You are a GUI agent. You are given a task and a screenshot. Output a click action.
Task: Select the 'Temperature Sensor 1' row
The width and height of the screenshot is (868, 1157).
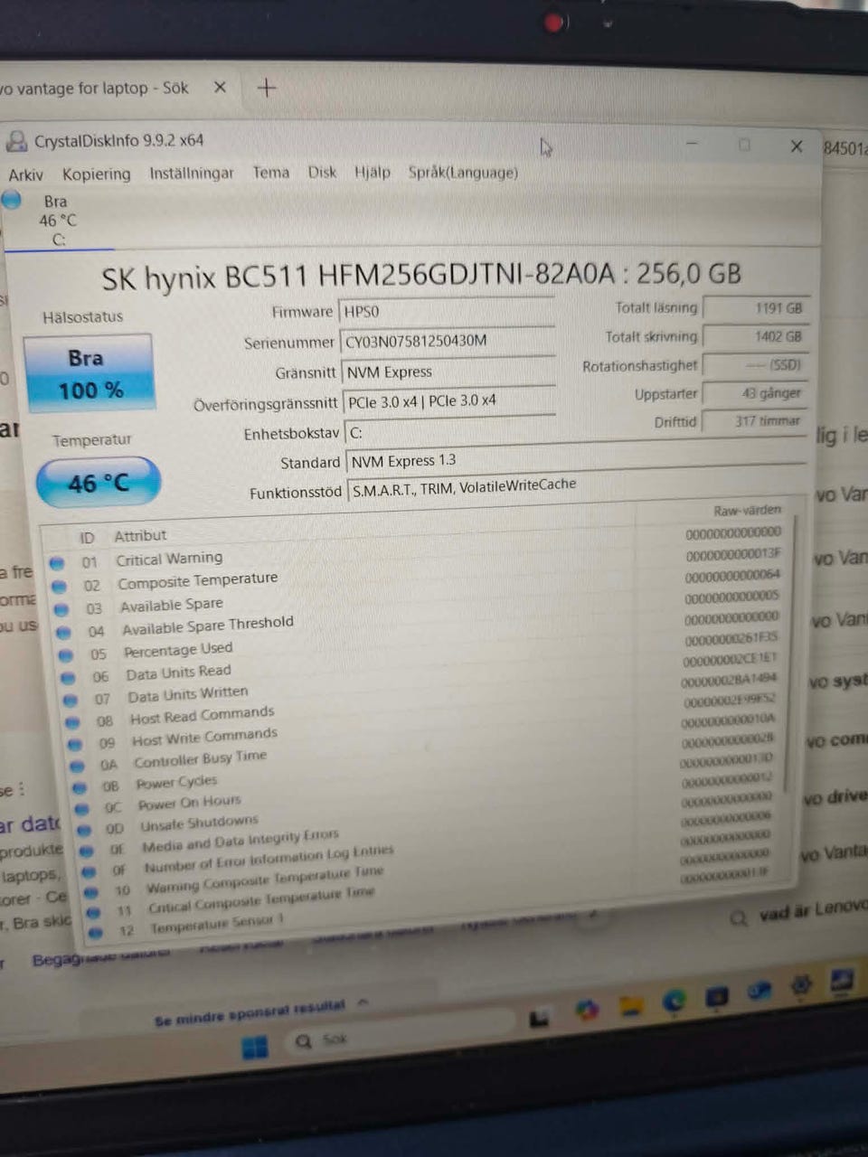[217, 923]
